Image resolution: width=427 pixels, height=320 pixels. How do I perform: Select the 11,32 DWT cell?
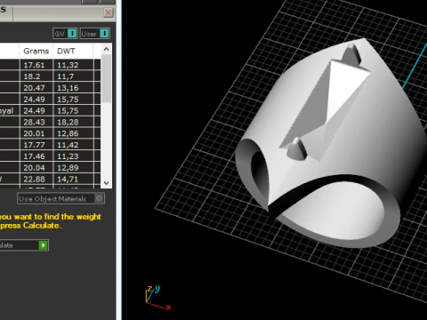pyautogui.click(x=73, y=65)
